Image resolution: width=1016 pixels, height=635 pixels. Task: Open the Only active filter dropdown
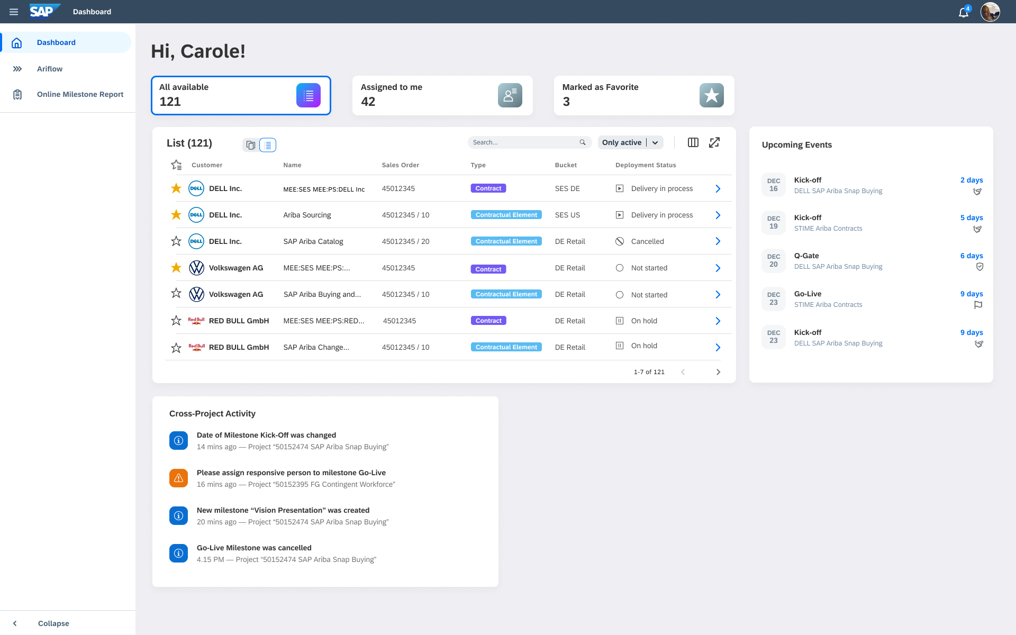[655, 142]
